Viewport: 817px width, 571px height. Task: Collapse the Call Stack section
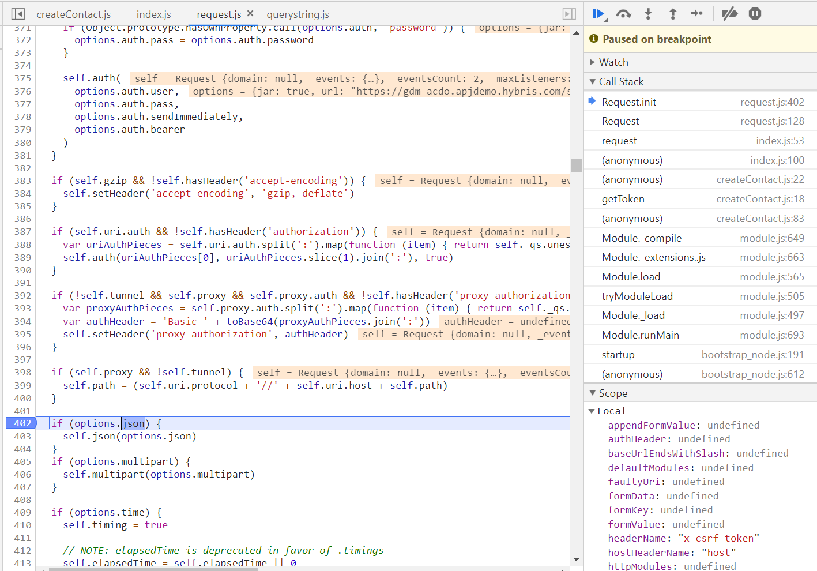click(700, 82)
